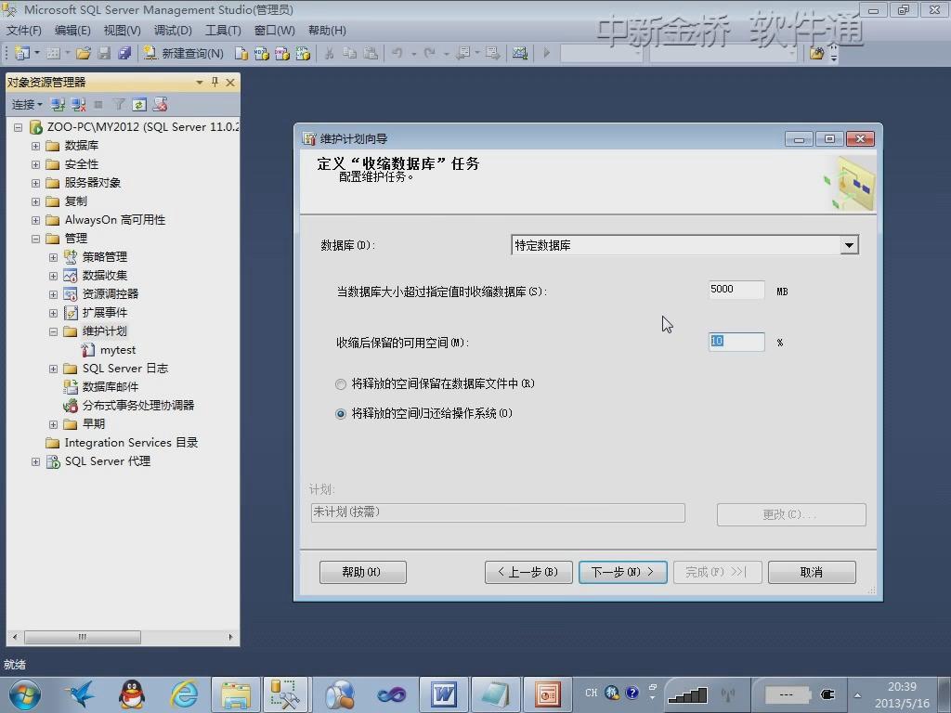Open the 窗口(W) menu
Screen dimensions: 951x713
pyautogui.click(x=274, y=31)
